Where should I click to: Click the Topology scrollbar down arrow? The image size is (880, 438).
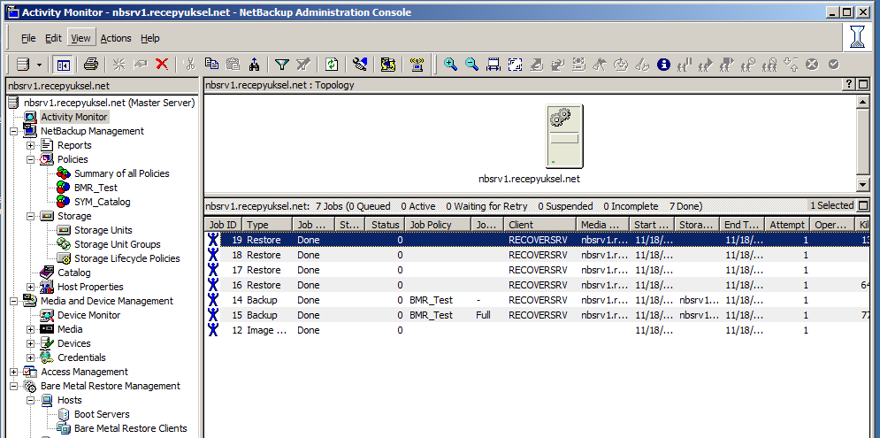point(862,184)
